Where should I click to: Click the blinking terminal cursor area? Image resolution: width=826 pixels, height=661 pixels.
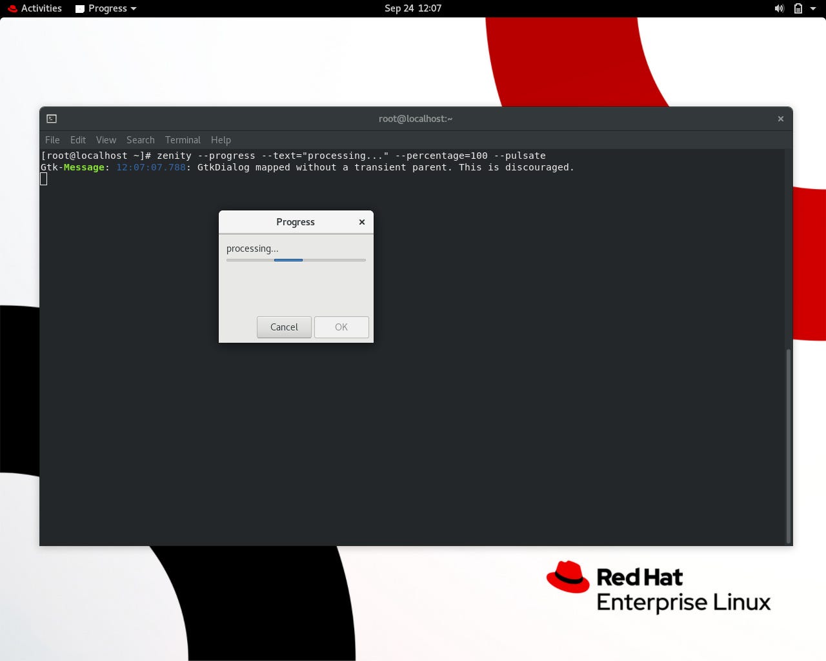tap(43, 179)
